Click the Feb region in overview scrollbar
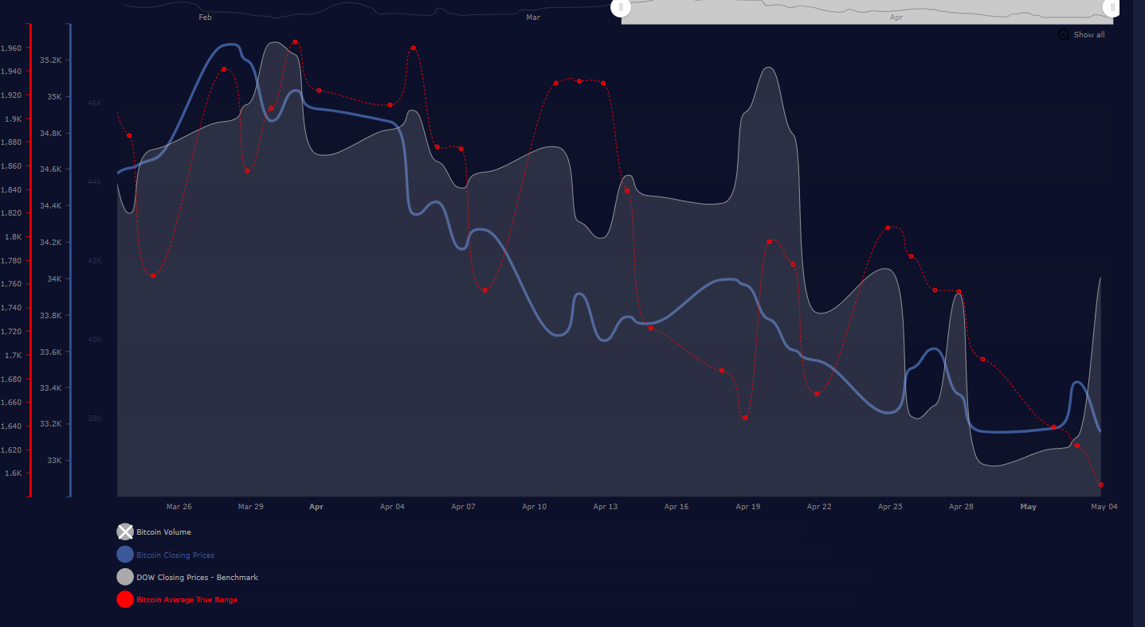Viewport: 1145px width, 627px height. 205,17
